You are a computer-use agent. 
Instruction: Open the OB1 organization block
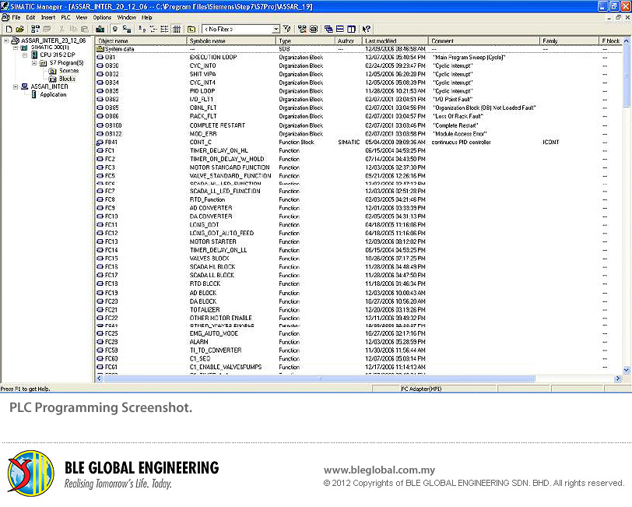point(111,57)
